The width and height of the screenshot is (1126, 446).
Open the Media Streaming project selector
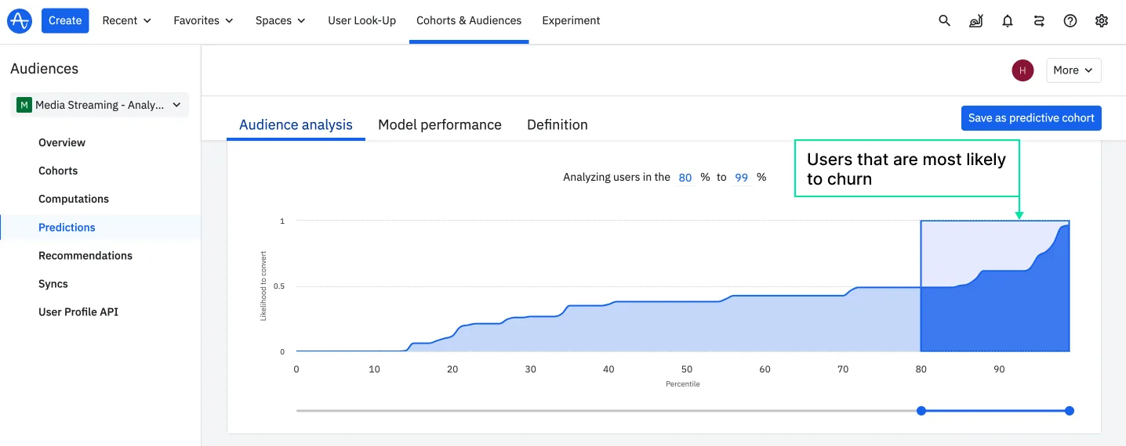pos(99,105)
